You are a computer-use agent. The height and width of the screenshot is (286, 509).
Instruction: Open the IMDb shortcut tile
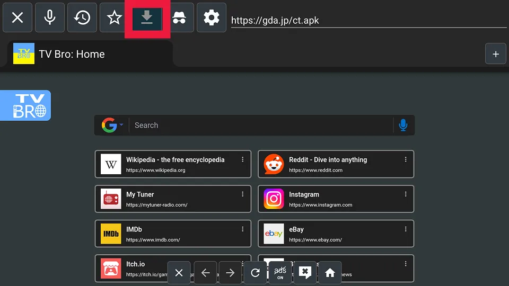(x=173, y=234)
